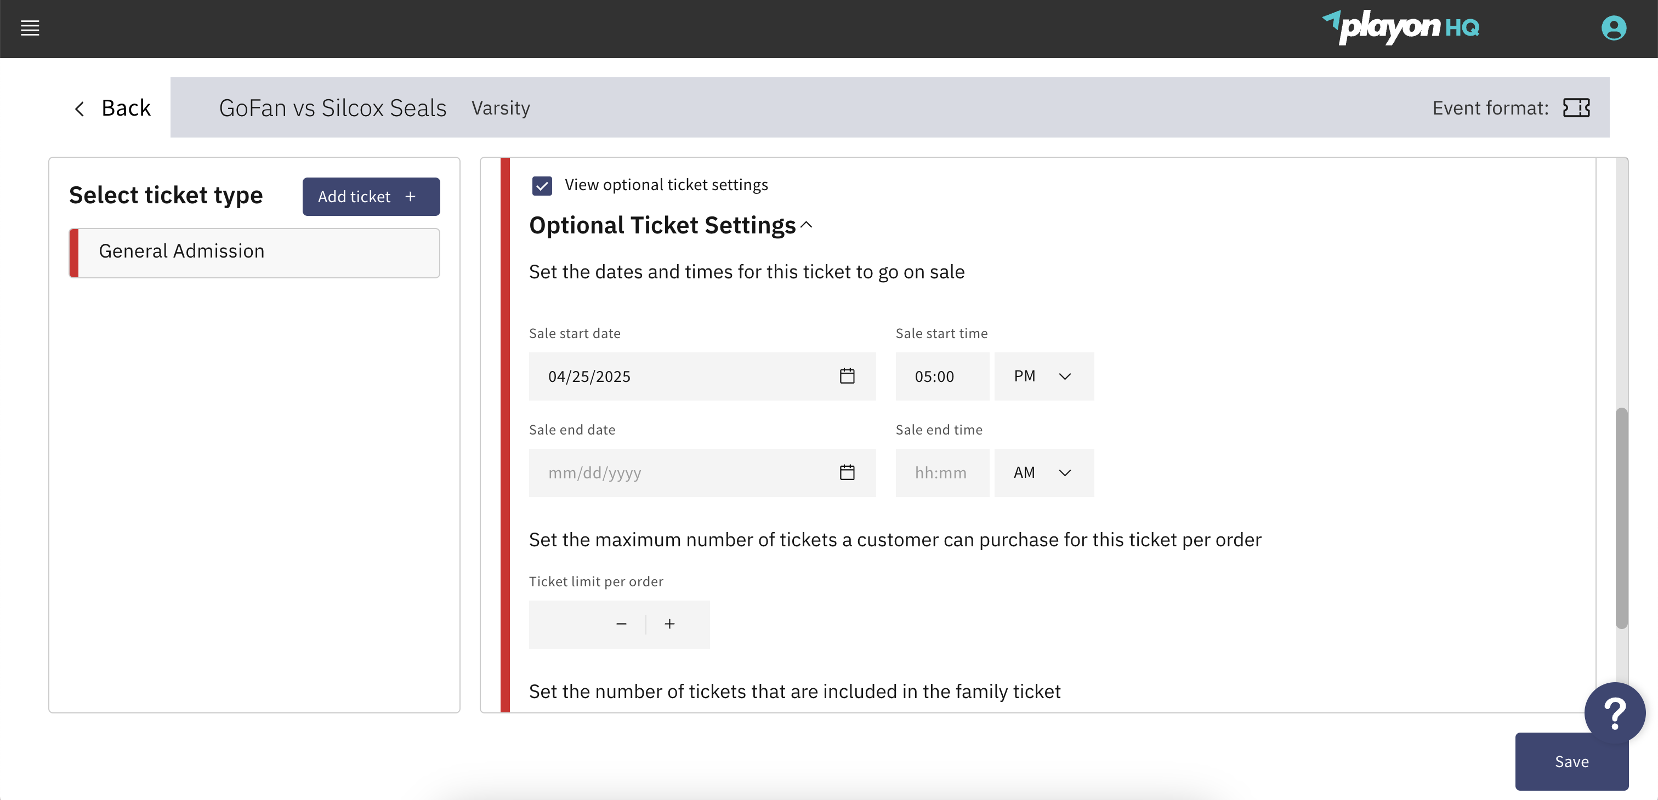Click the Add ticket button

(x=371, y=196)
